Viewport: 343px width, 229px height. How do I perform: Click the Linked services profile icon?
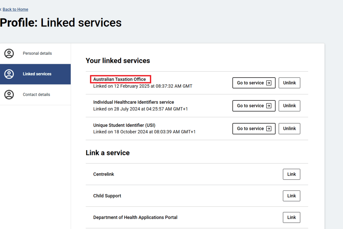click(9, 74)
